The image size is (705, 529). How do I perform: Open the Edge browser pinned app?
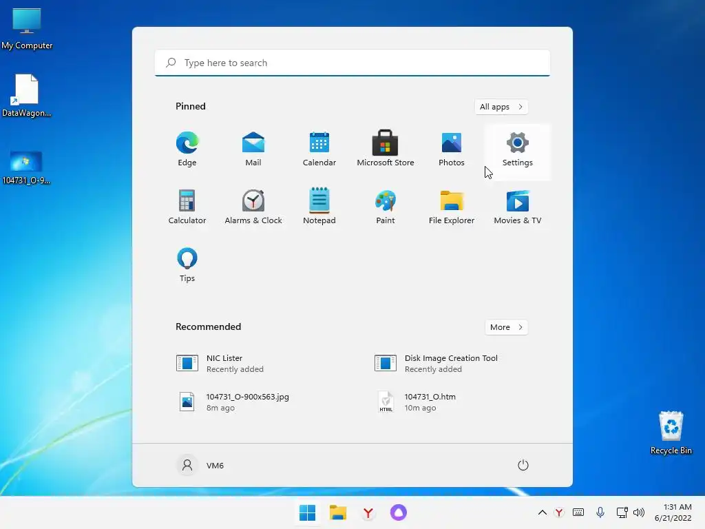187,149
